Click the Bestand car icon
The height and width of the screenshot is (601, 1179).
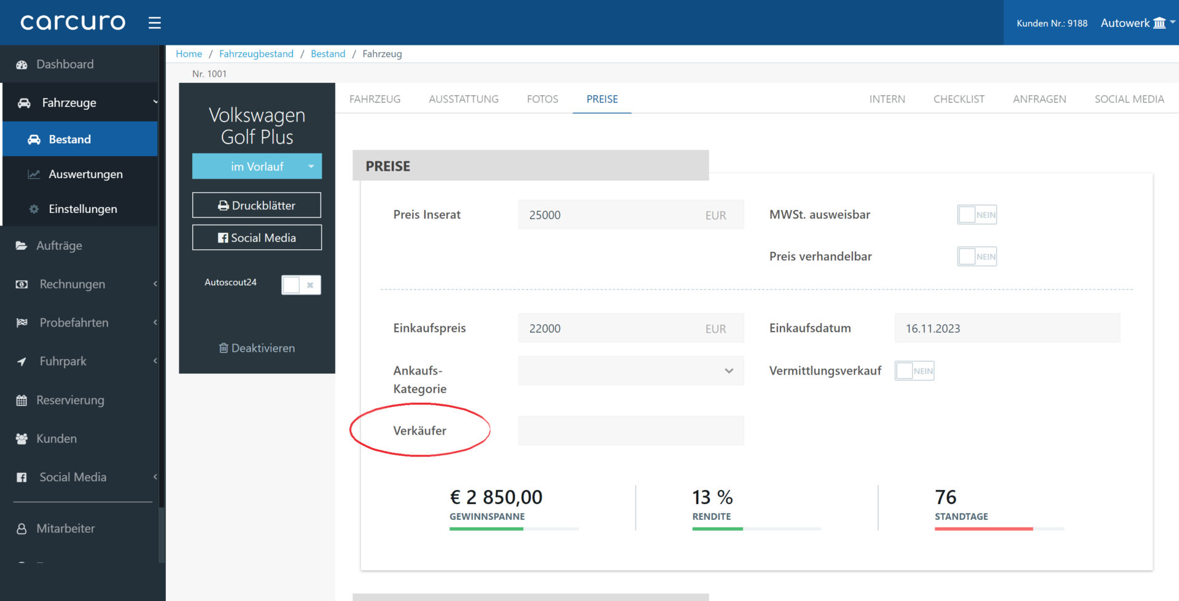[x=34, y=140]
